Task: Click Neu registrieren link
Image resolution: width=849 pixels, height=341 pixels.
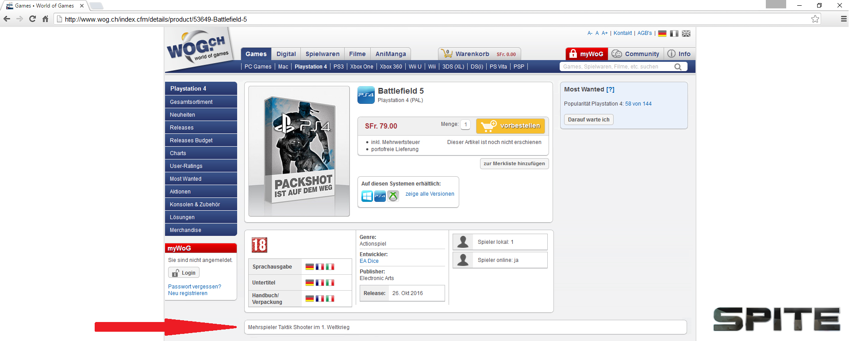Action: (x=188, y=293)
